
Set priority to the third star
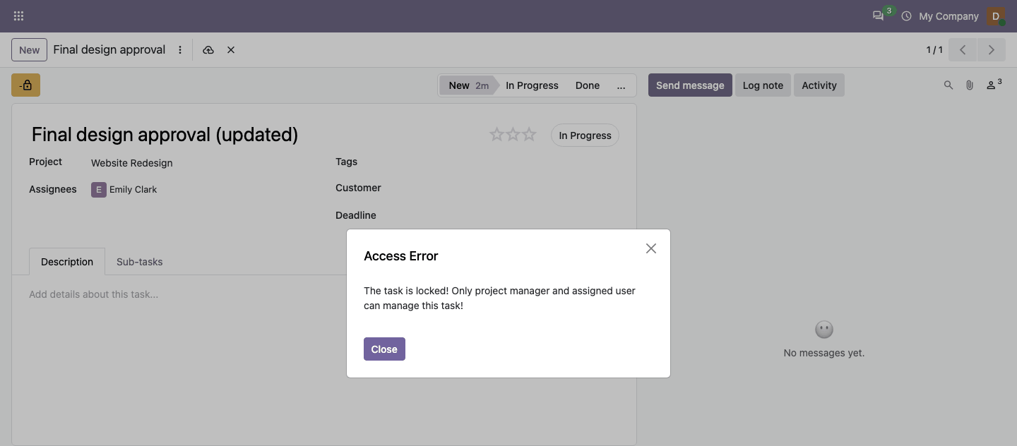(x=529, y=134)
